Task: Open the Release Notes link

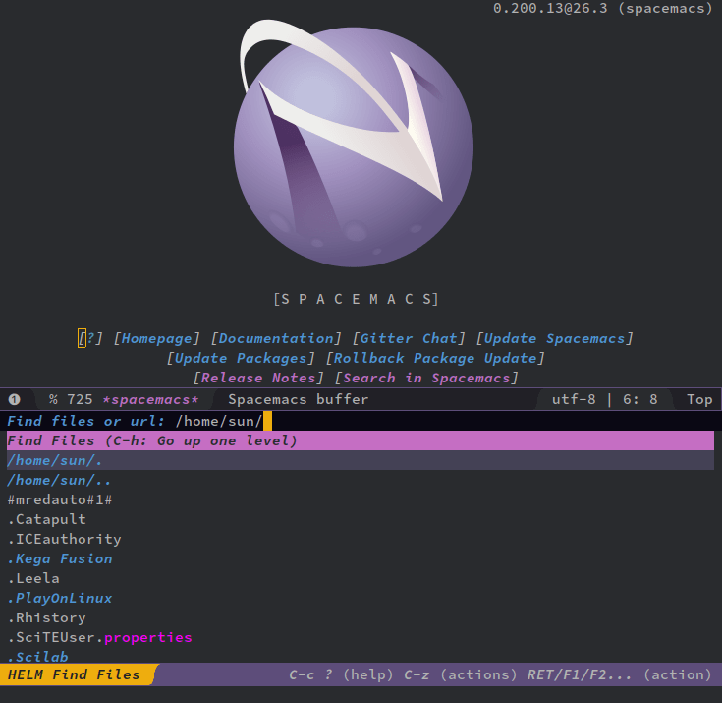Action: click(258, 379)
